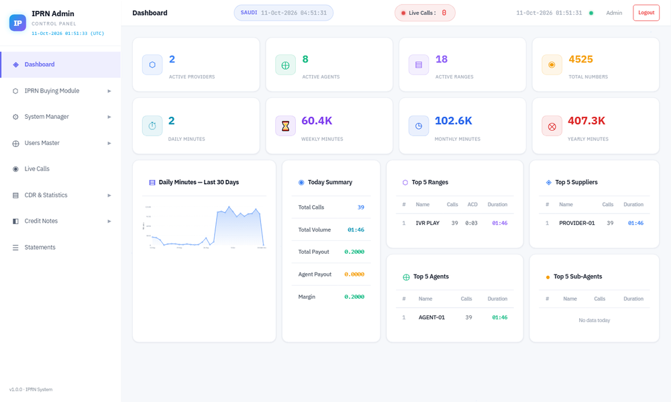The height and width of the screenshot is (402, 671).
Task: Expand the IPRN Buying Module submenu arrow
Action: [109, 91]
